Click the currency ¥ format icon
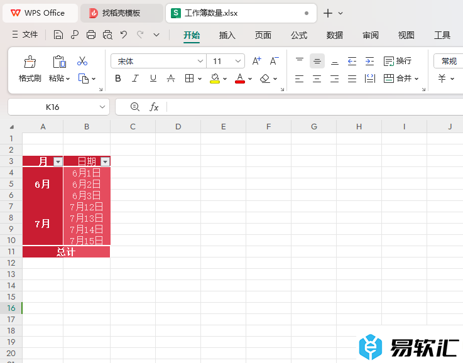The height and width of the screenshot is (363, 463). [442, 79]
